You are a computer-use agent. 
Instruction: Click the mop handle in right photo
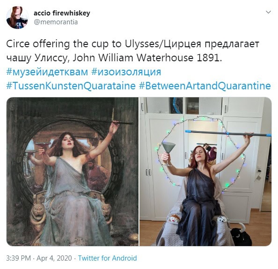coord(228,133)
